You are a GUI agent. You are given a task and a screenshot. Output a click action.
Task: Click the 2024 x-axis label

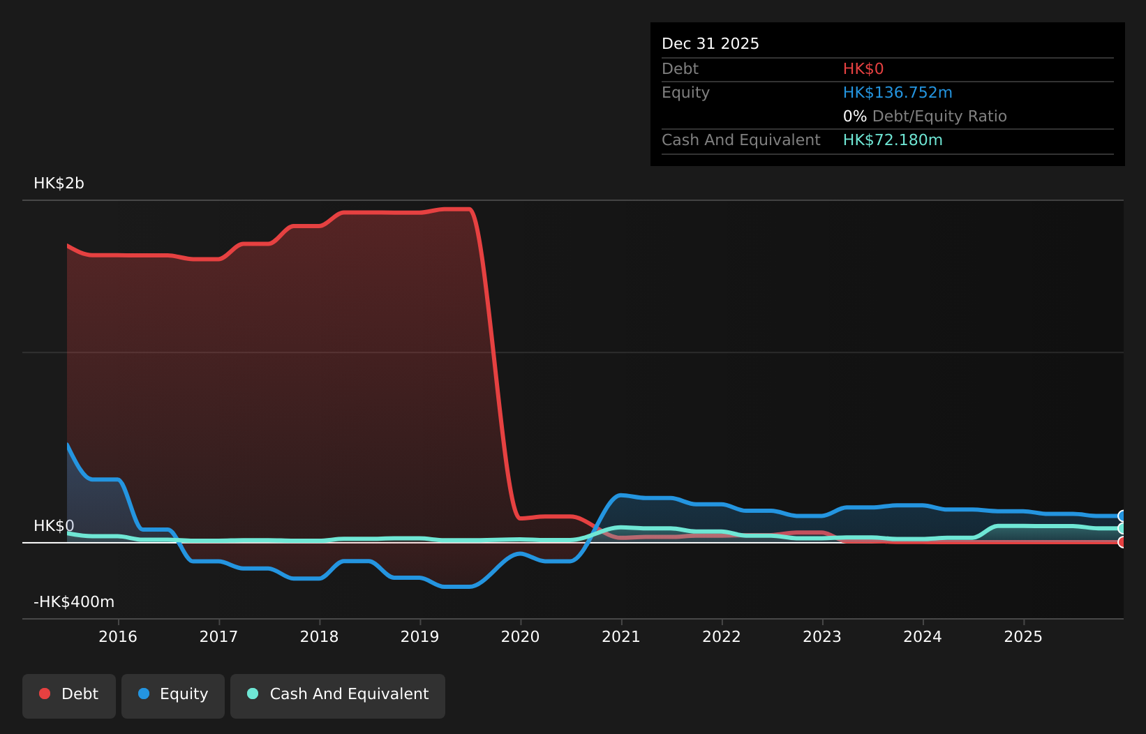point(923,636)
